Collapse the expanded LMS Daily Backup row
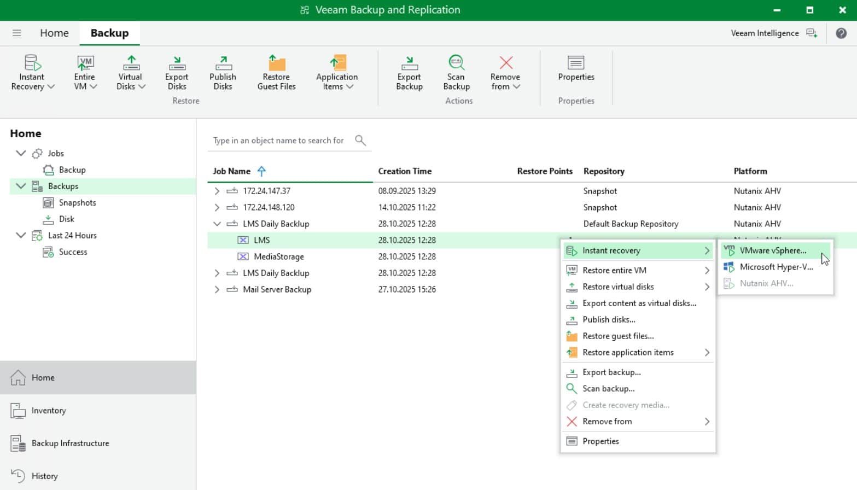This screenshot has width=857, height=490. (217, 224)
